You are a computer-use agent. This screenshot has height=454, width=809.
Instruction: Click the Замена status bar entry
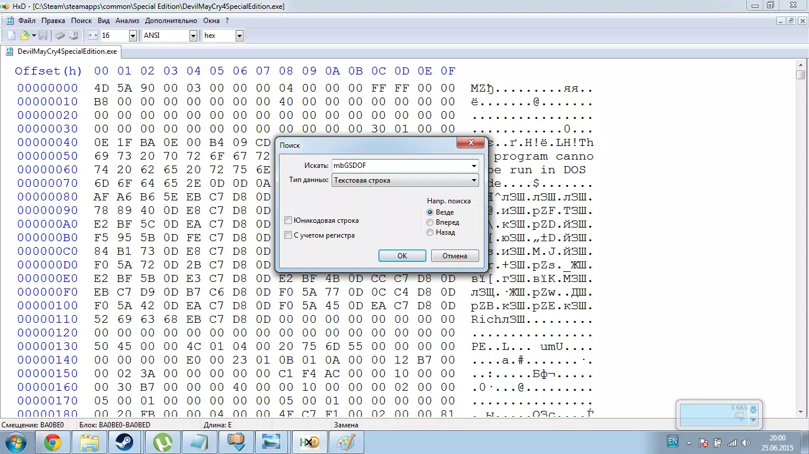point(346,425)
